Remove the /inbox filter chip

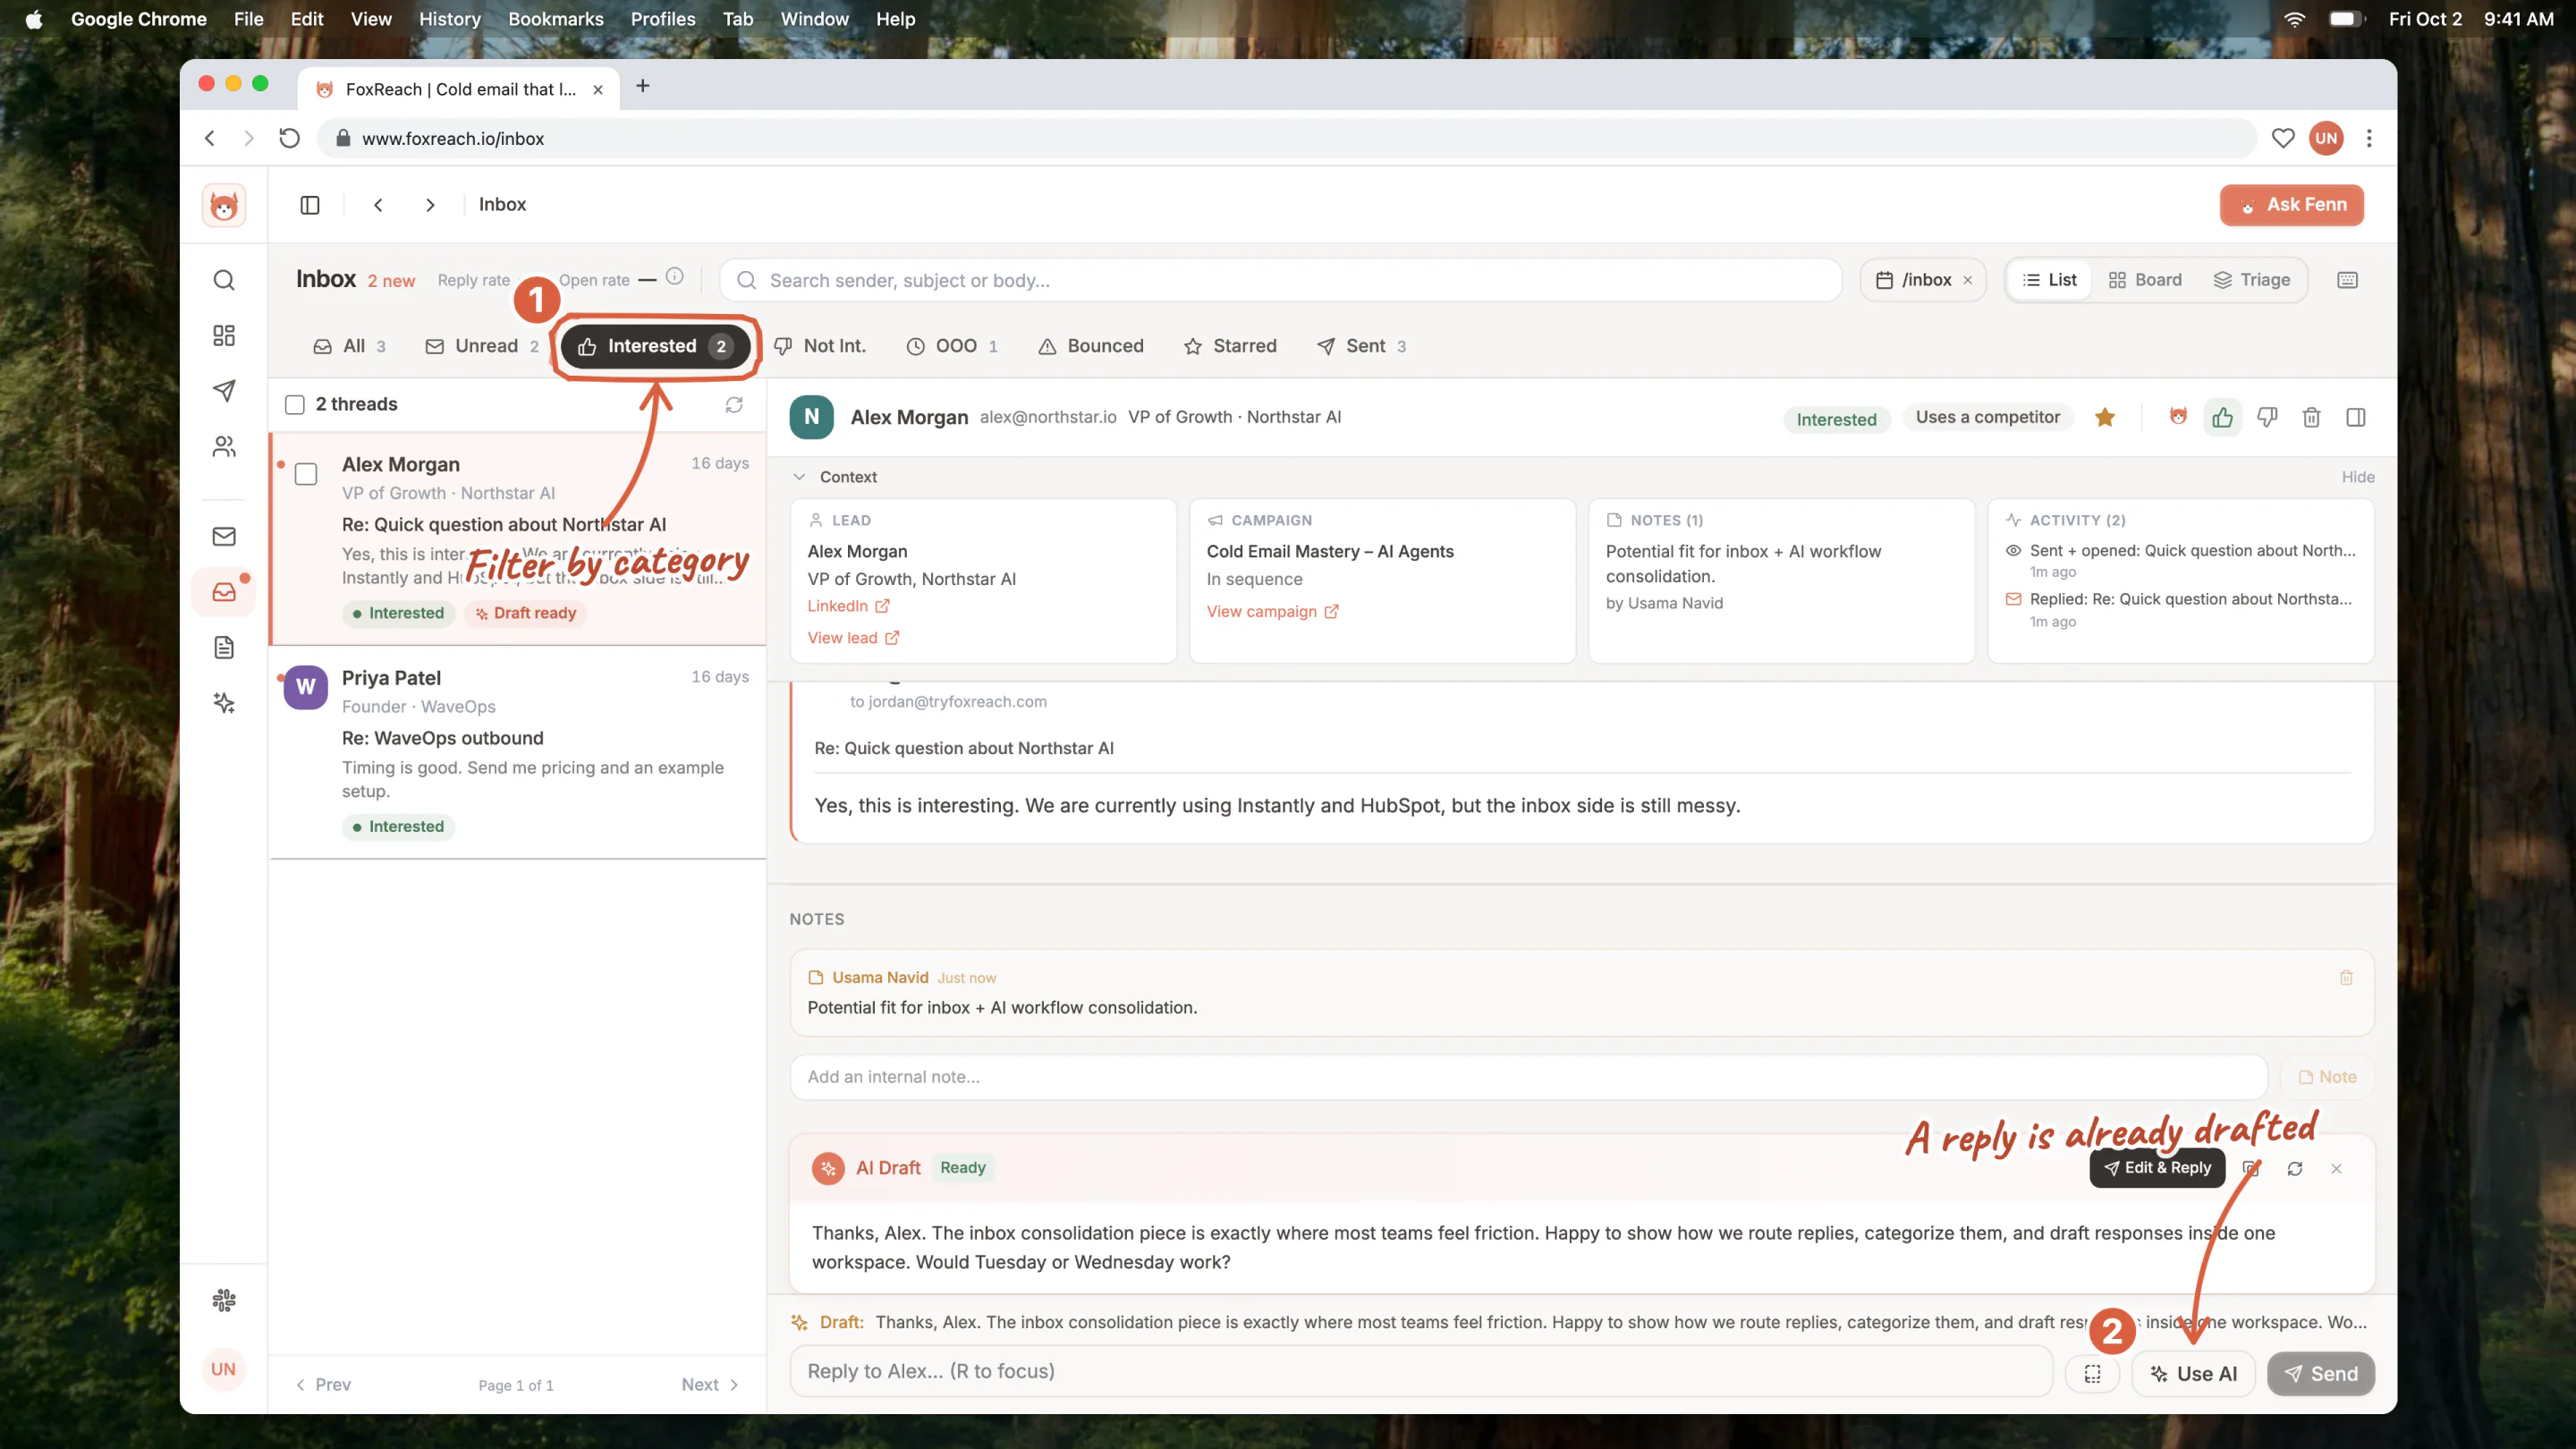[x=1968, y=280]
